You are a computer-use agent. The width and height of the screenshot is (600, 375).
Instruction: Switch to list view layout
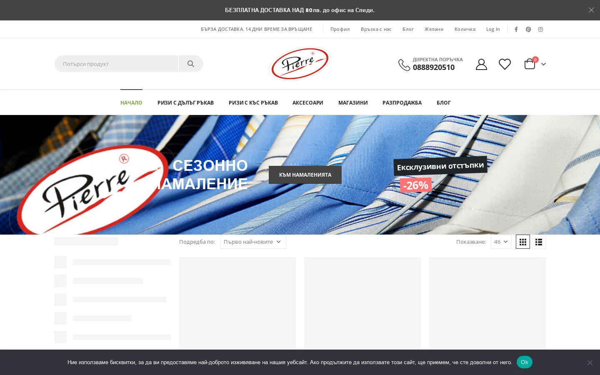(x=539, y=242)
